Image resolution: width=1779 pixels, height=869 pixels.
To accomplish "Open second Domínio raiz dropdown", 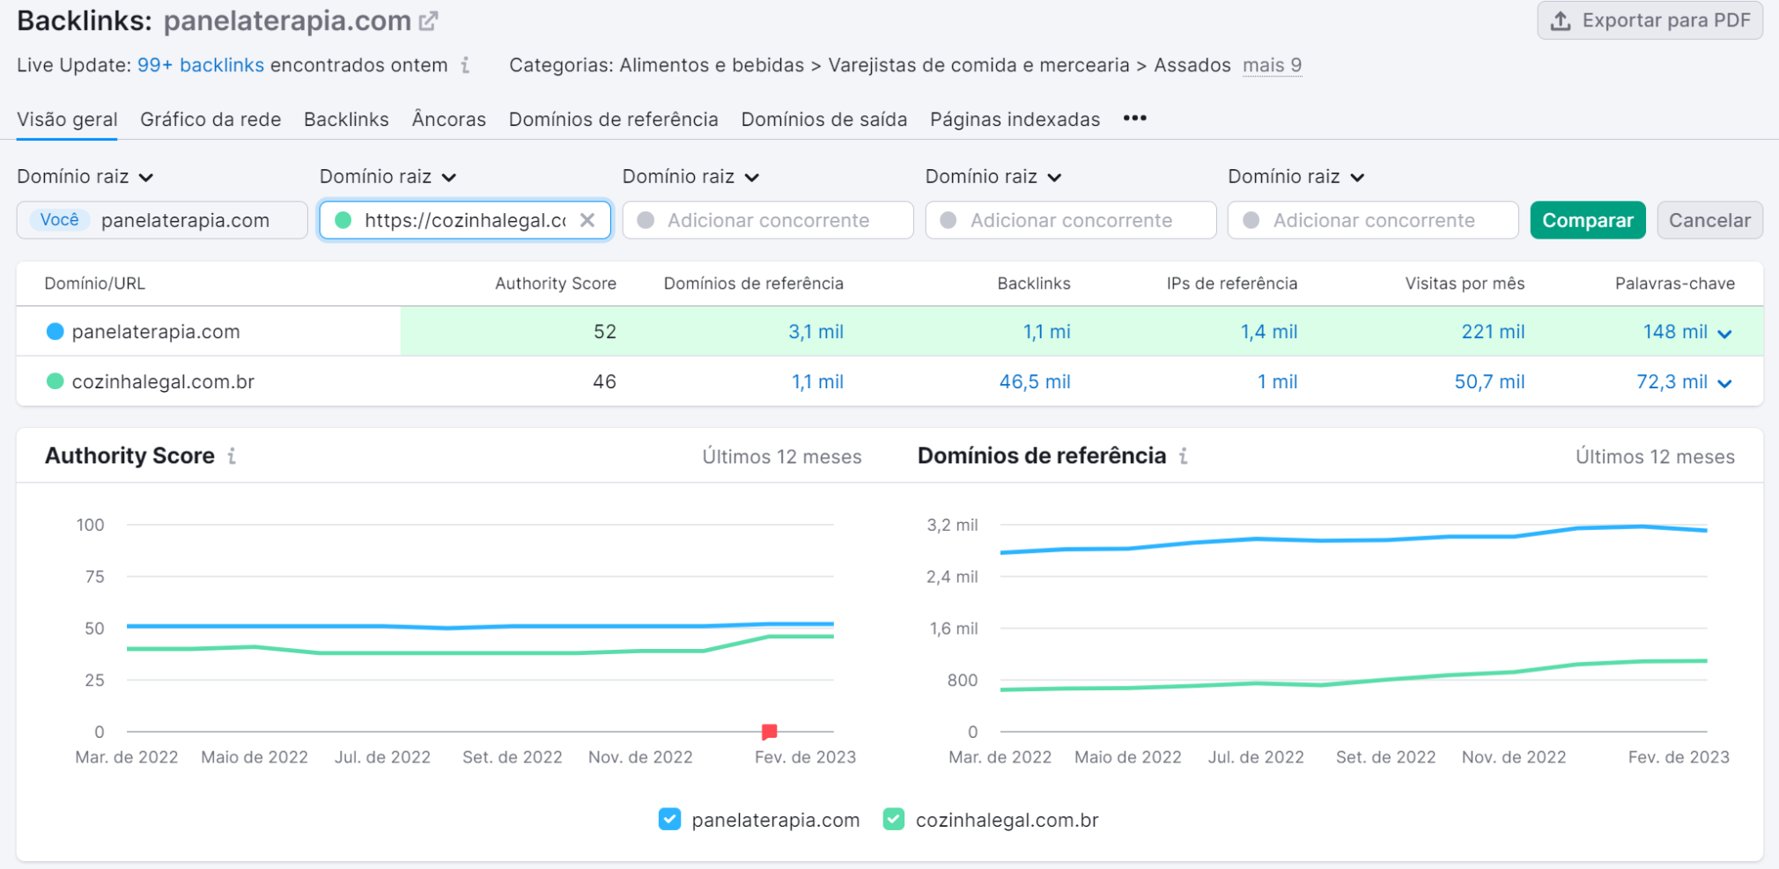I will pyautogui.click(x=388, y=177).
